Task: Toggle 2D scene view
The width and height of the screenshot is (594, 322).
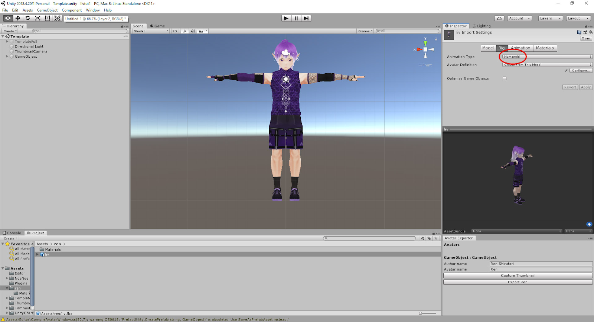Action: (174, 31)
